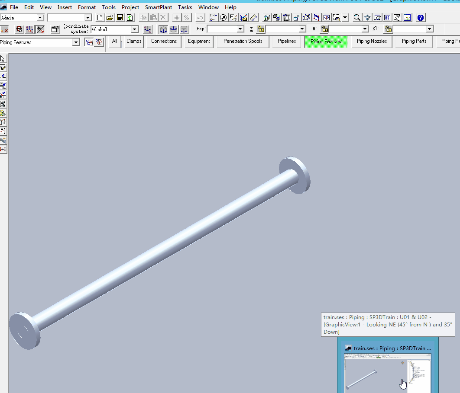Select the All filter button
Screen dimensions: 460x393
tap(114, 42)
